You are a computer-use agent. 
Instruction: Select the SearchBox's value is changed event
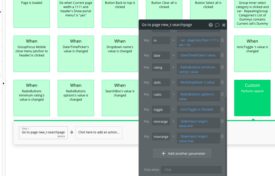pos(120,98)
